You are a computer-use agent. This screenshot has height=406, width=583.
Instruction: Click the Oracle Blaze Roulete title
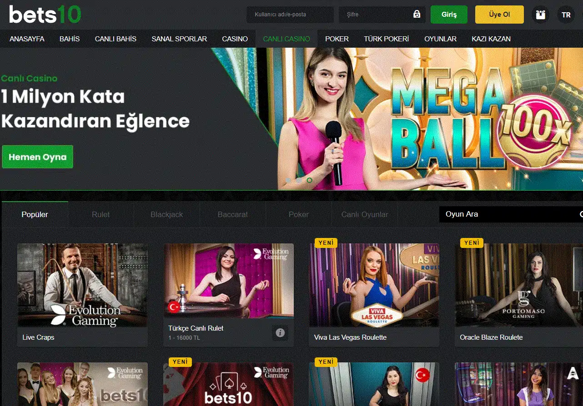click(x=491, y=337)
